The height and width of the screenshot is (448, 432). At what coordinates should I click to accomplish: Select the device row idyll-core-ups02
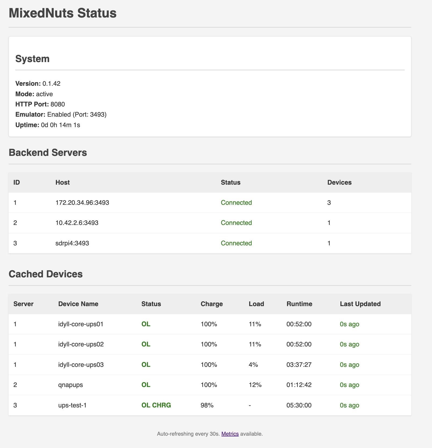(81, 344)
